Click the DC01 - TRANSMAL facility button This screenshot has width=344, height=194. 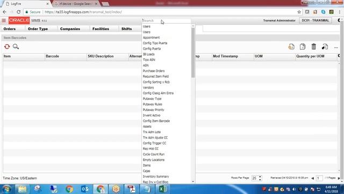click(316, 20)
